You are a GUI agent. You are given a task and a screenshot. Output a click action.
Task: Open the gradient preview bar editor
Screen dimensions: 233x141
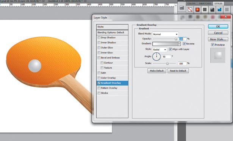(165, 44)
